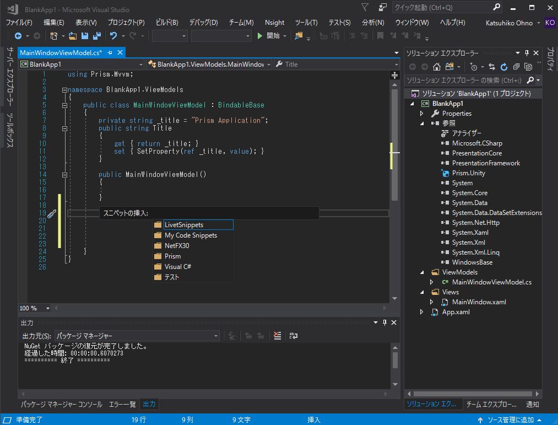Click the KO account avatar badge
558x425 pixels.
tap(550, 23)
